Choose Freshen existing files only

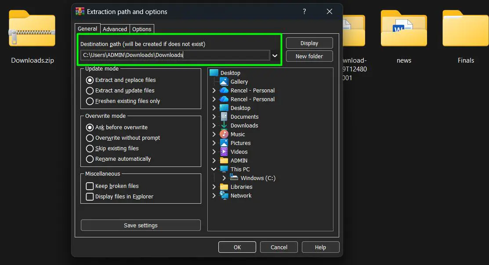(90, 101)
